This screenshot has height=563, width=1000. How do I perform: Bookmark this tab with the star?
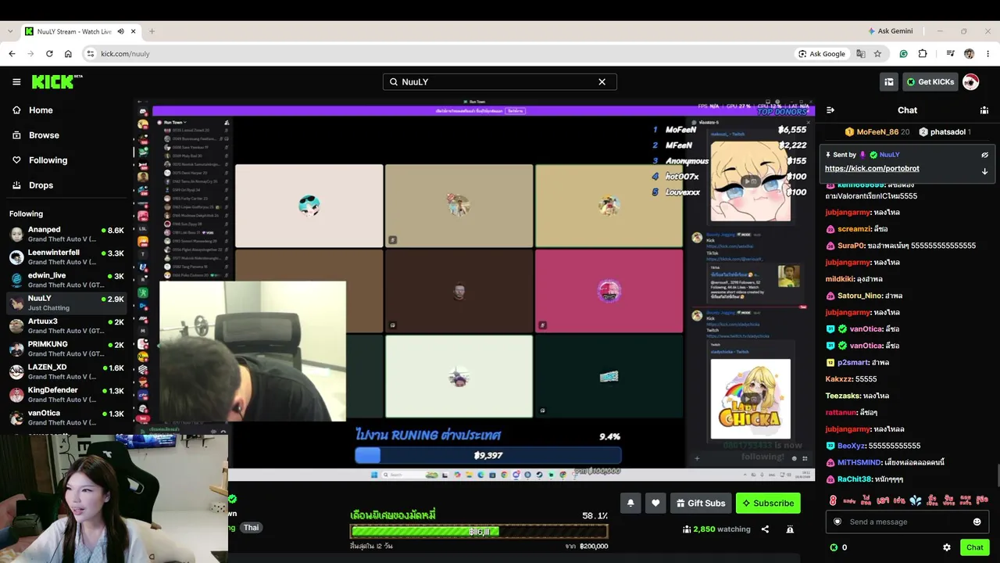877,54
